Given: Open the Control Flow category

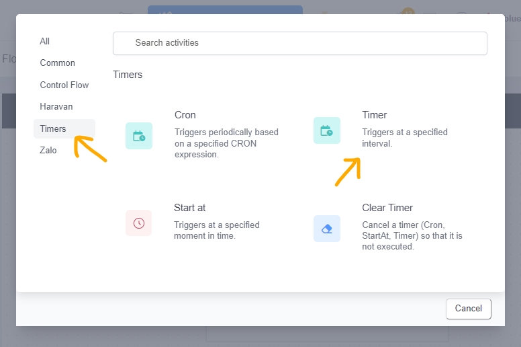Looking at the screenshot, I should click(64, 85).
